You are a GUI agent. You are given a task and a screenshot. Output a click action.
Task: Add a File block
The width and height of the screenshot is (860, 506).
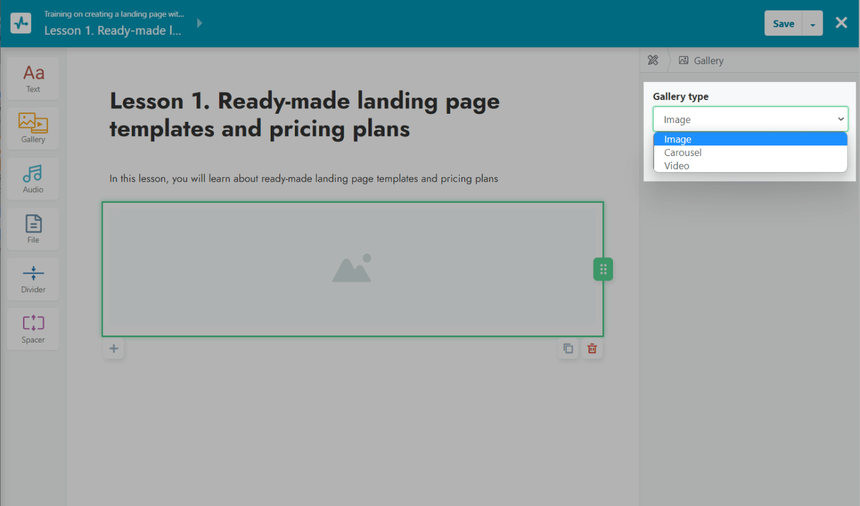click(x=33, y=228)
